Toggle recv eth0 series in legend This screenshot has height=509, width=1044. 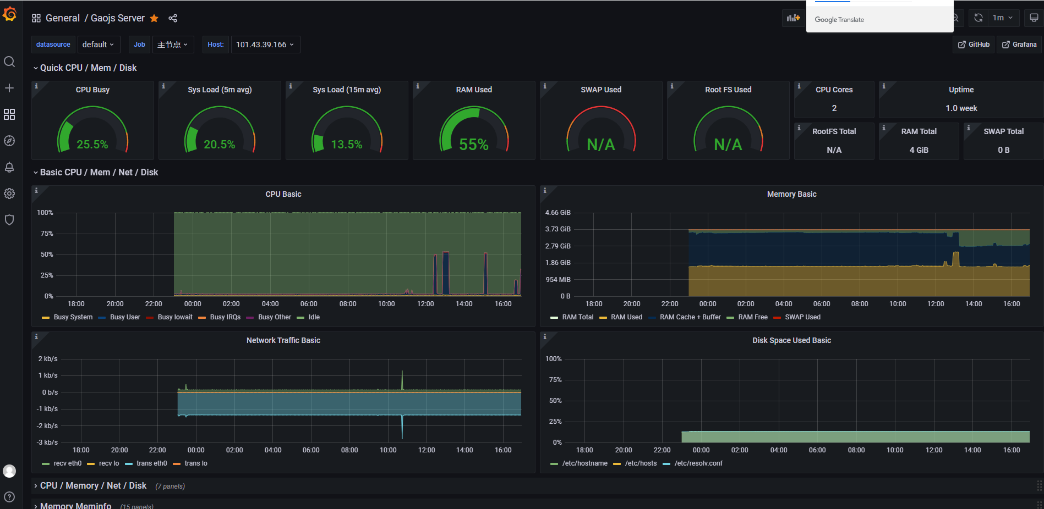pos(67,463)
